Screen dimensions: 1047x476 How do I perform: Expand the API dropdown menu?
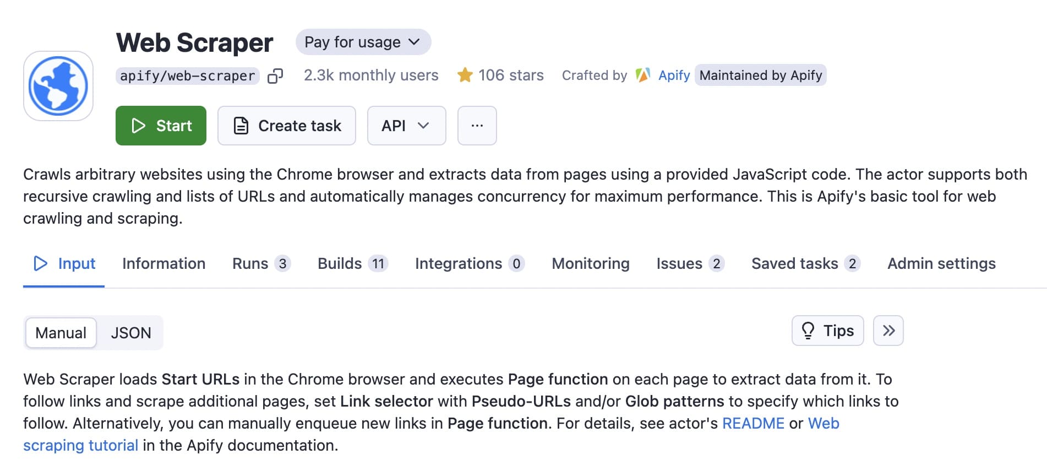coord(406,126)
